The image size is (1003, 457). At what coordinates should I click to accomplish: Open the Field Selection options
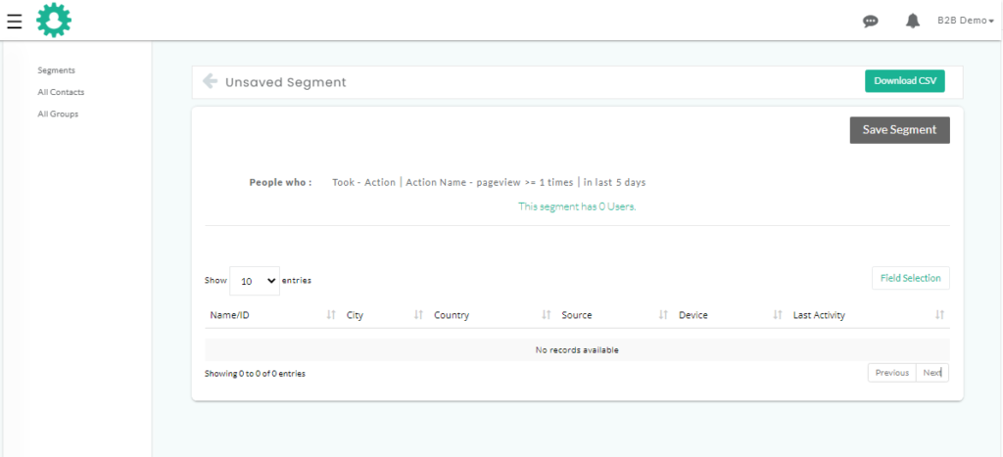click(x=910, y=278)
